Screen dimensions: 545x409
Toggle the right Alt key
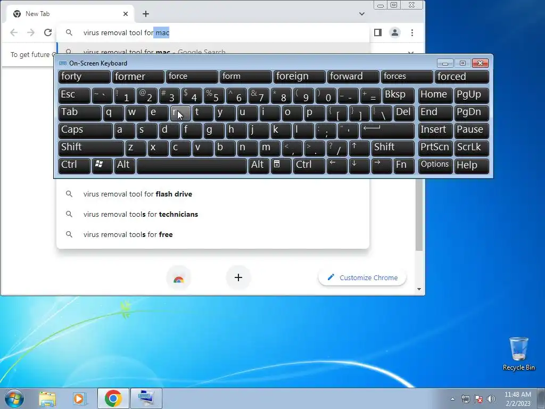[259, 166]
